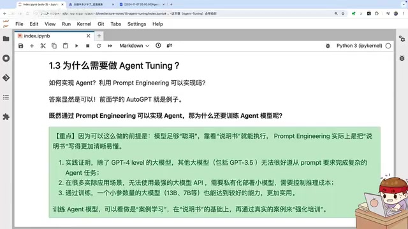Restart the kernel

99,46
